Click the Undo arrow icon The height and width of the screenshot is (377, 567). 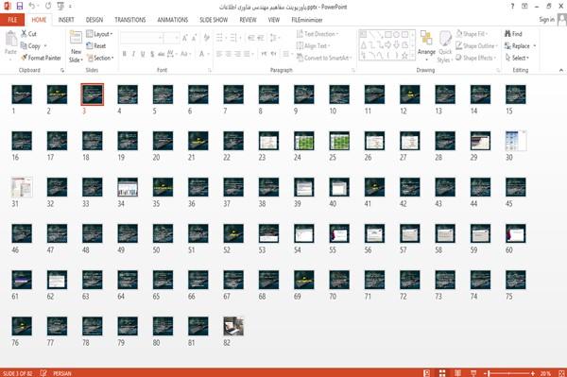[32, 7]
